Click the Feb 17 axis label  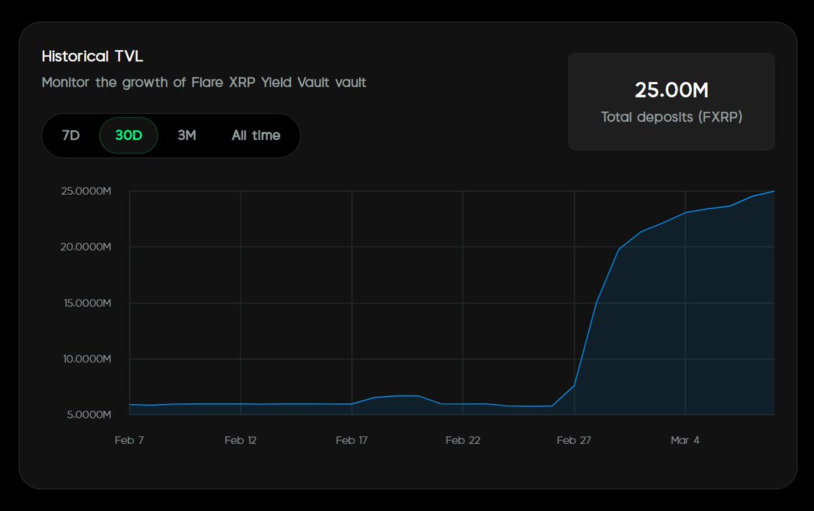(351, 440)
